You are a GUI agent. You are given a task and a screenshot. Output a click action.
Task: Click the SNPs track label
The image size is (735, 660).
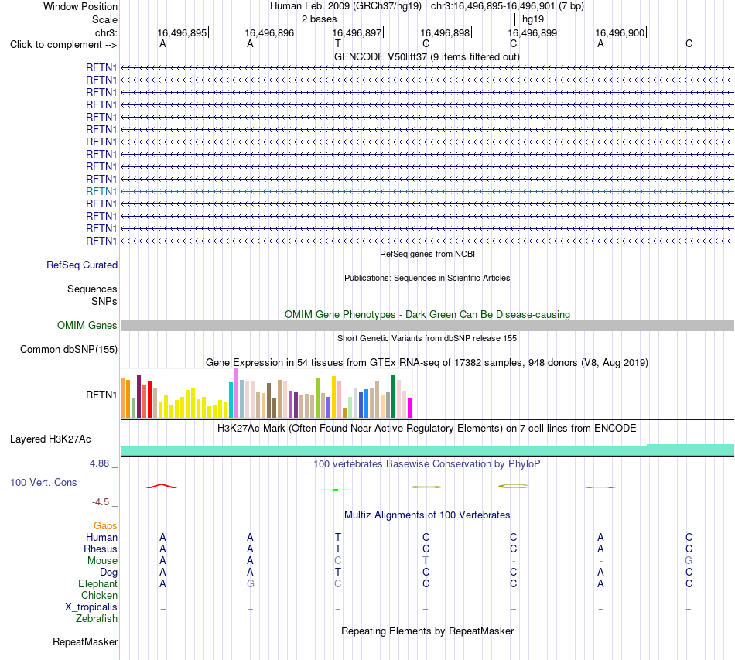point(104,302)
